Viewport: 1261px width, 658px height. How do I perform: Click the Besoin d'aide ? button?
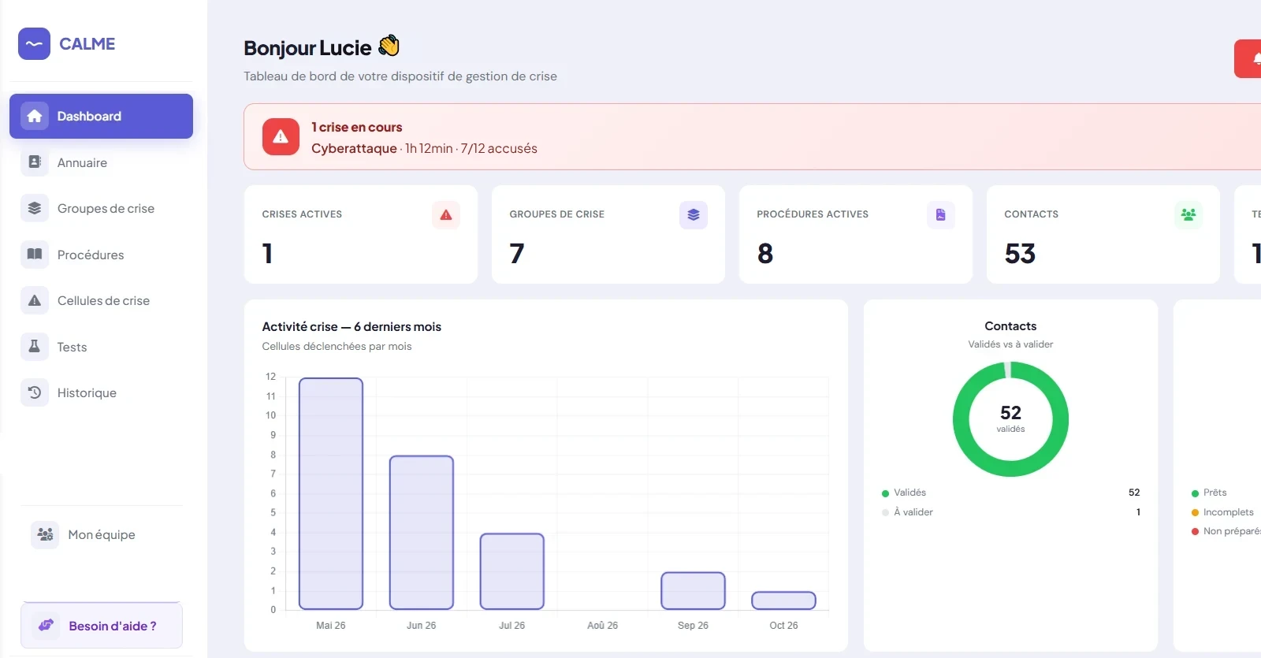tap(101, 626)
